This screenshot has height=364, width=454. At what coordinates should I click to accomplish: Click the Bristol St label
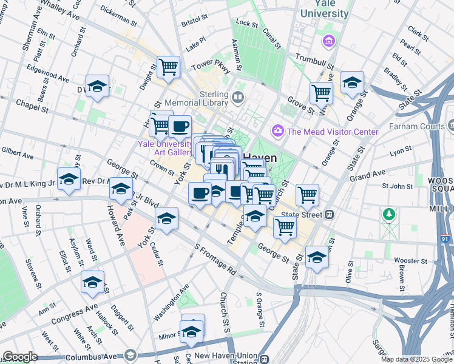195,21
